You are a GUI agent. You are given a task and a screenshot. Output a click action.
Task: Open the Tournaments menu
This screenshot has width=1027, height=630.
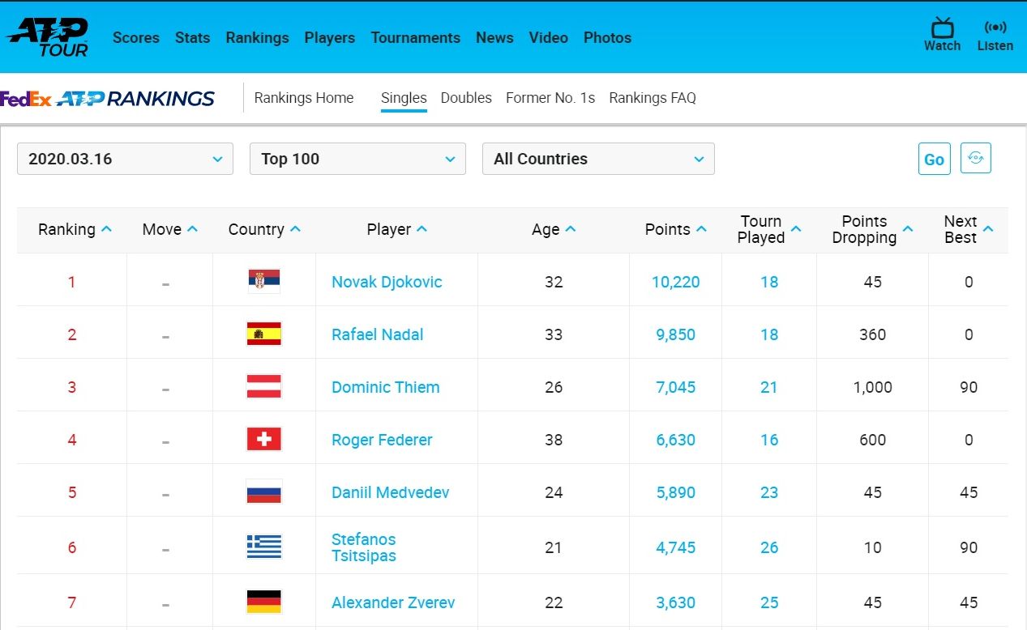click(415, 38)
